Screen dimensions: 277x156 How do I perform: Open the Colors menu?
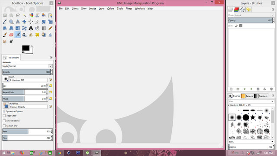(x=111, y=9)
